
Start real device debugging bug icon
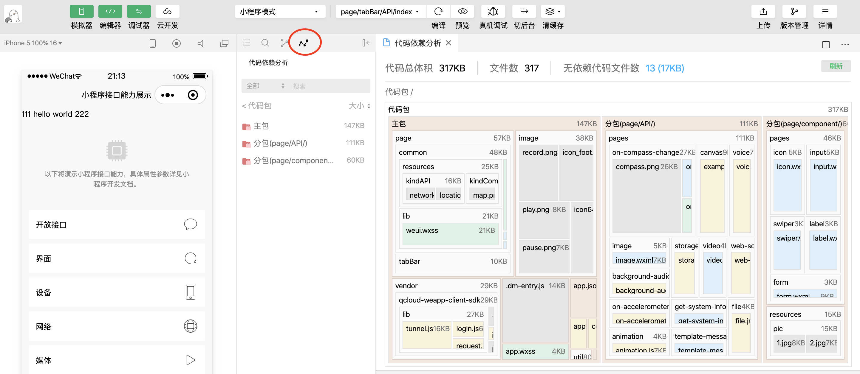coord(493,12)
